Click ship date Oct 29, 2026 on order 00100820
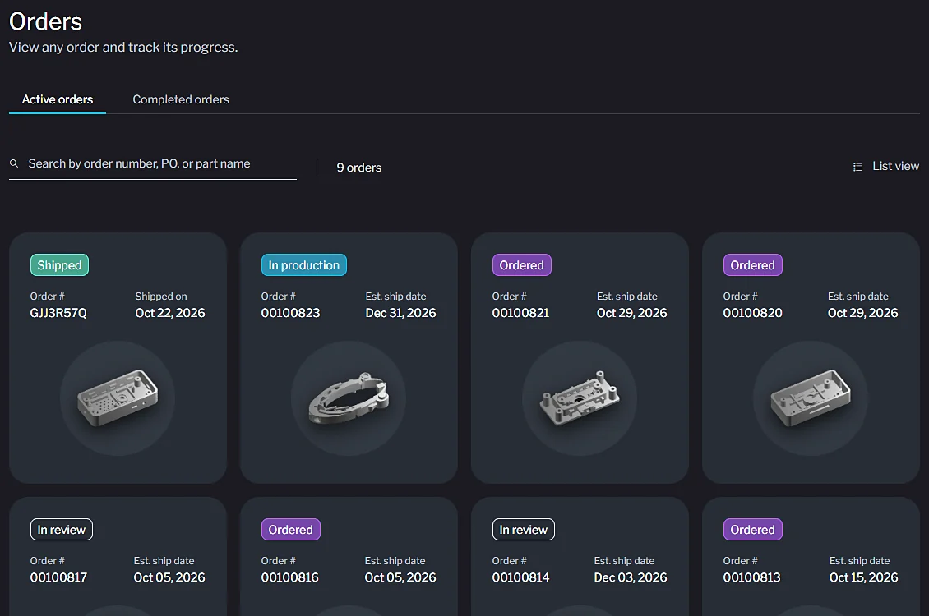This screenshot has height=616, width=929. (x=862, y=313)
